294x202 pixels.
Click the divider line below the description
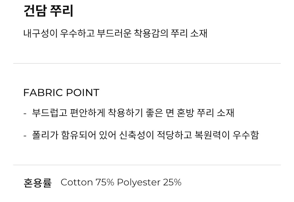pos(147,63)
